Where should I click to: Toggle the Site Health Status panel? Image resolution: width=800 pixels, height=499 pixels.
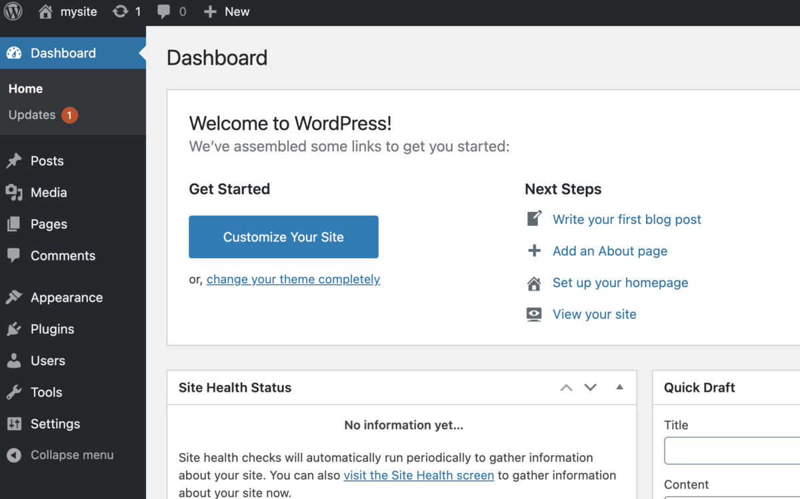(619, 387)
